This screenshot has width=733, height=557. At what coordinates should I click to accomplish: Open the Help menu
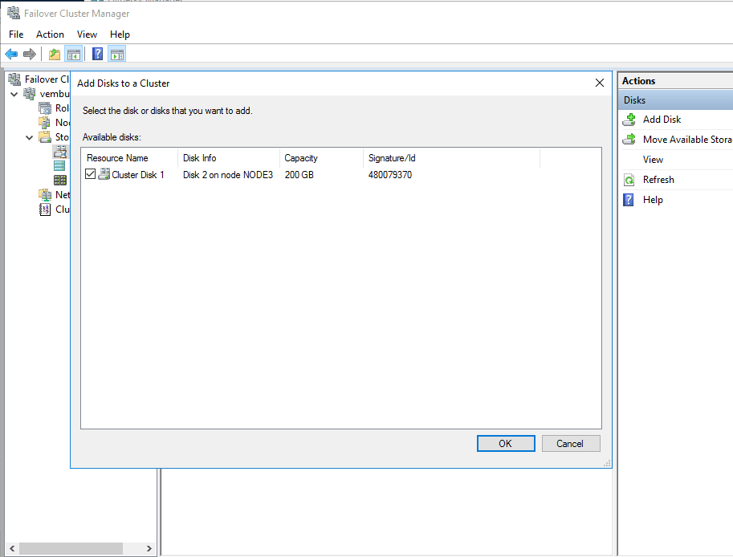point(120,35)
